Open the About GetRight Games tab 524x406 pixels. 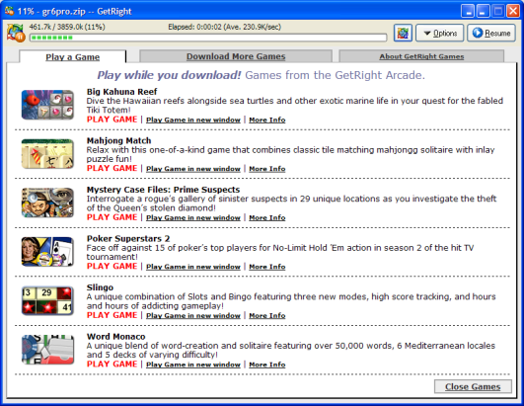click(x=421, y=56)
